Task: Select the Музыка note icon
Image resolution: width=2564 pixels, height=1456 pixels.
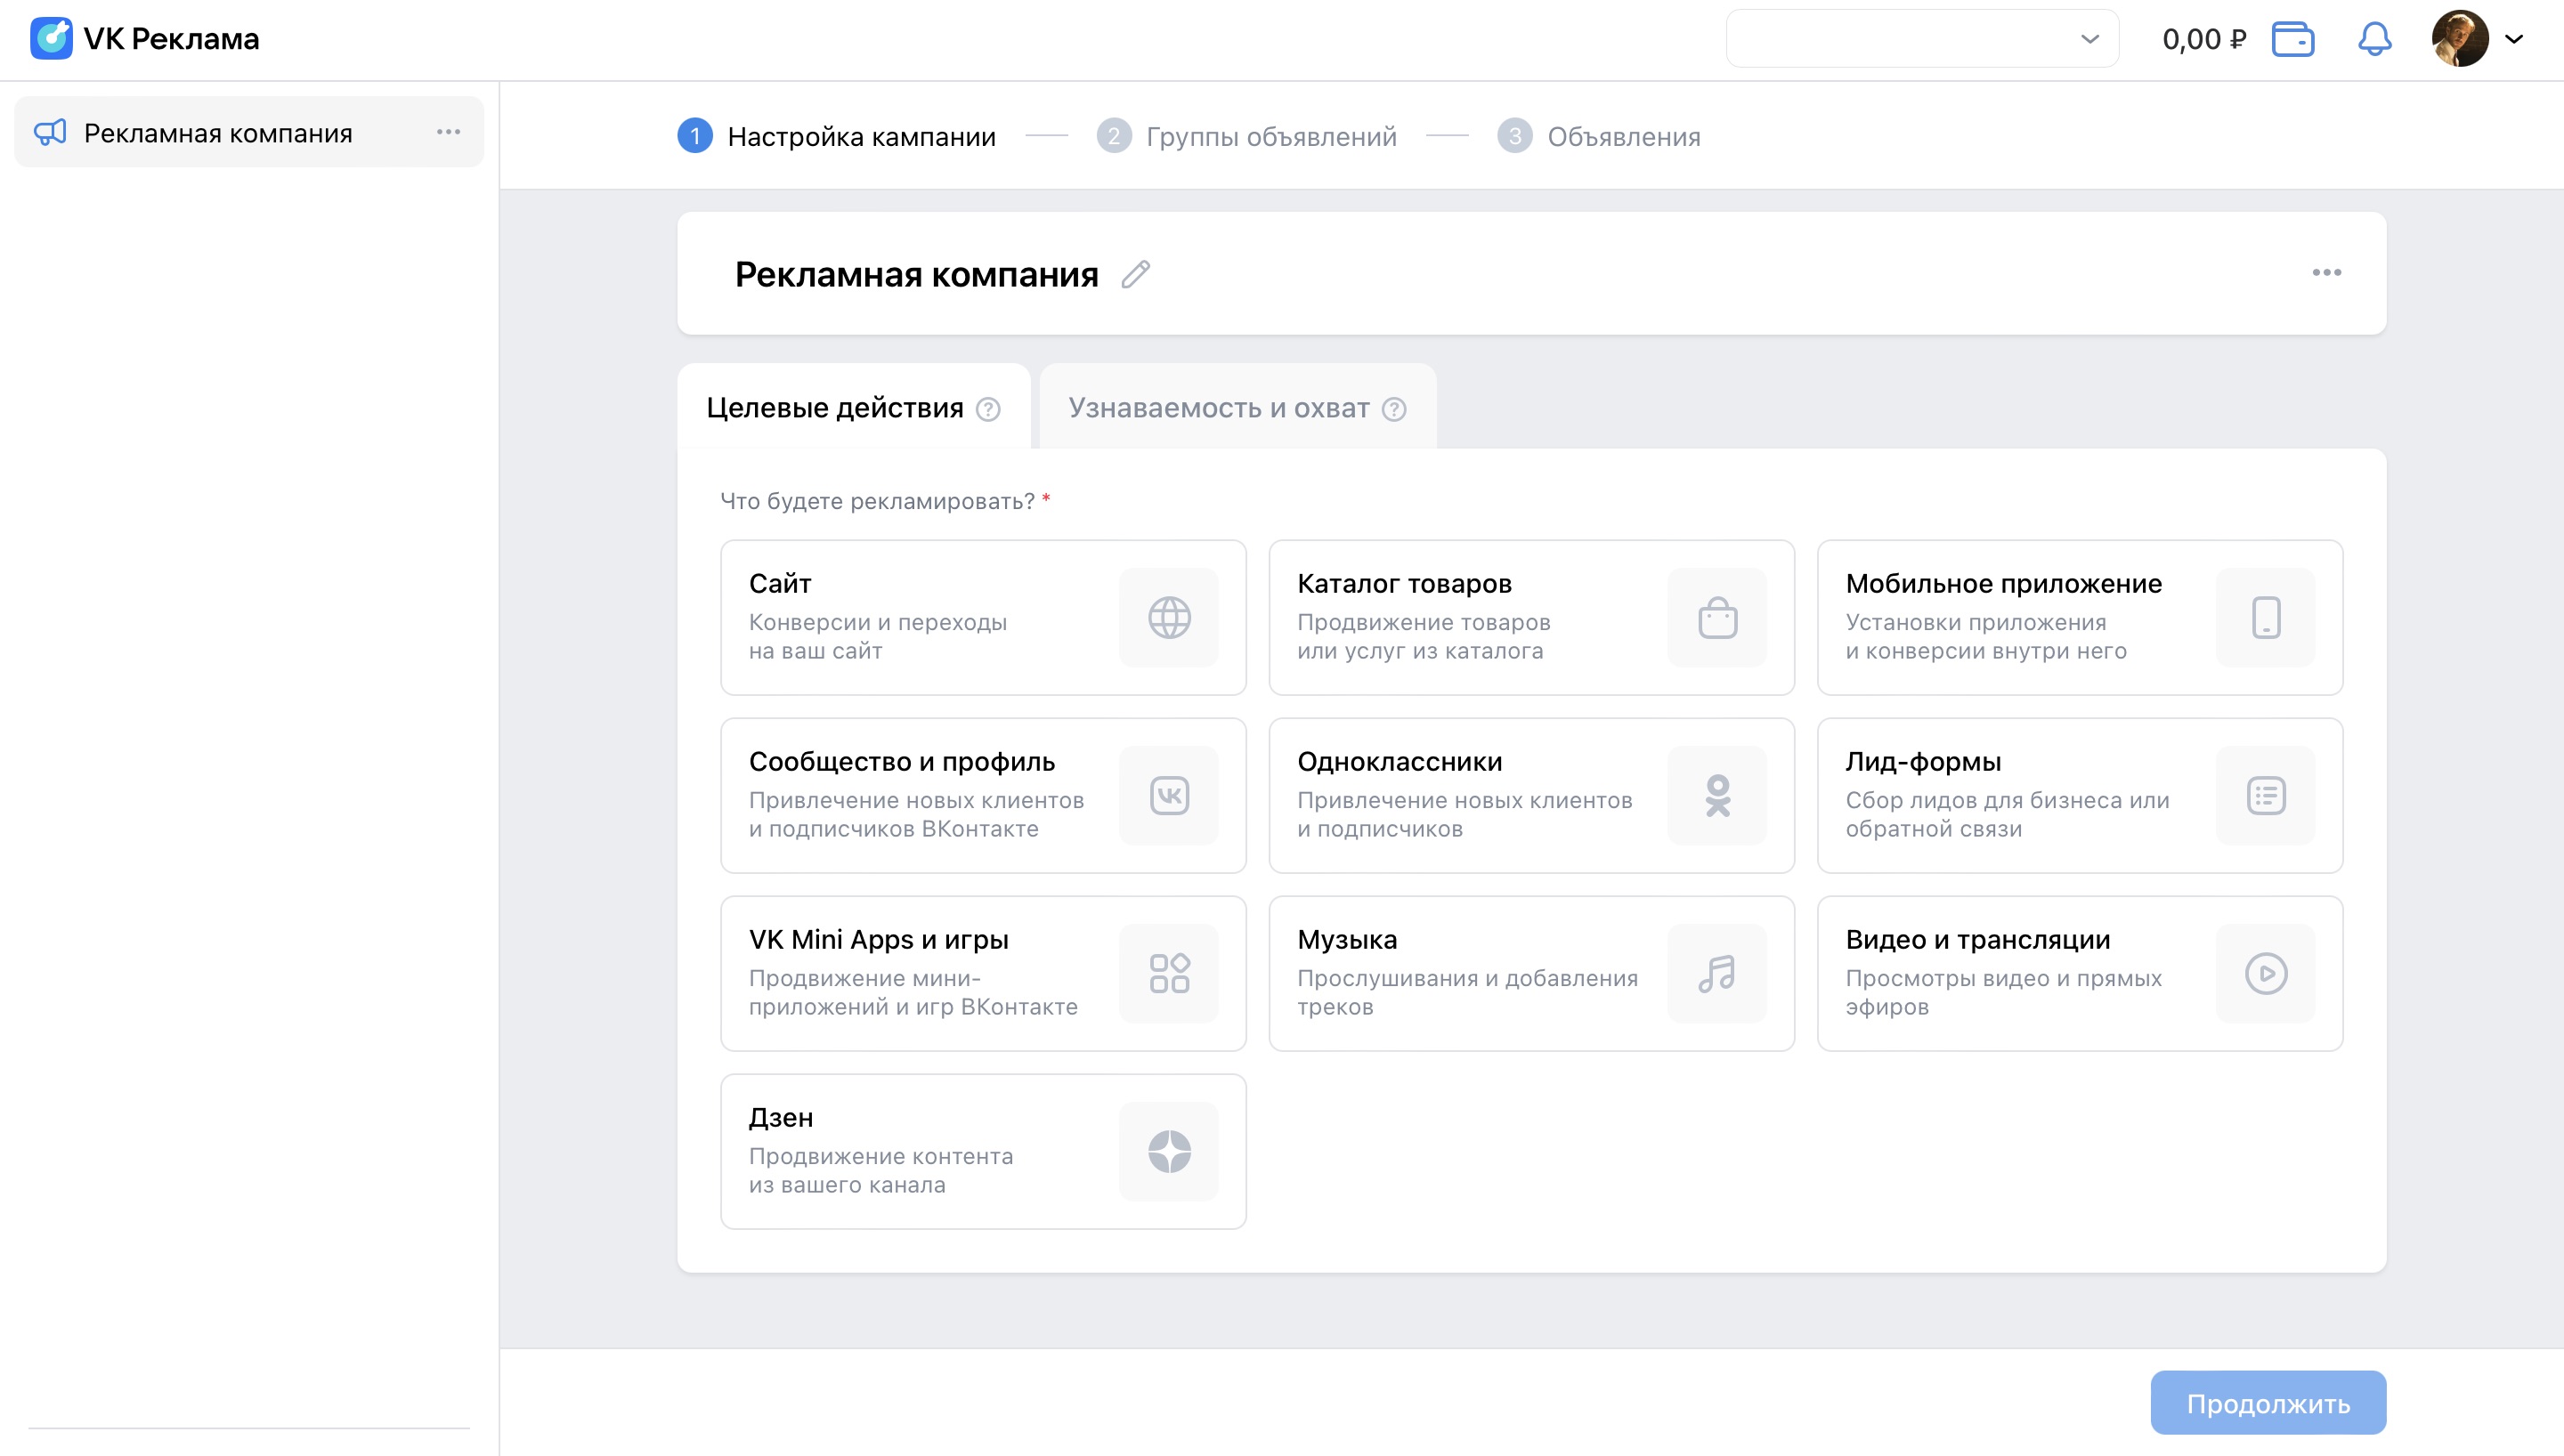Action: [x=1717, y=974]
